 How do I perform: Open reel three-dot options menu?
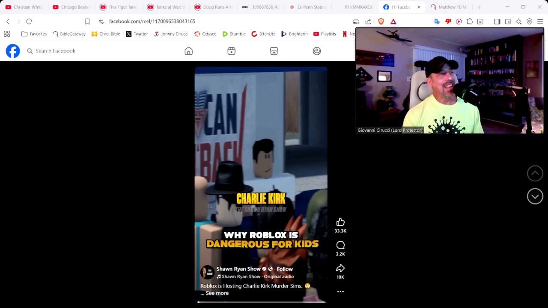[x=340, y=291]
